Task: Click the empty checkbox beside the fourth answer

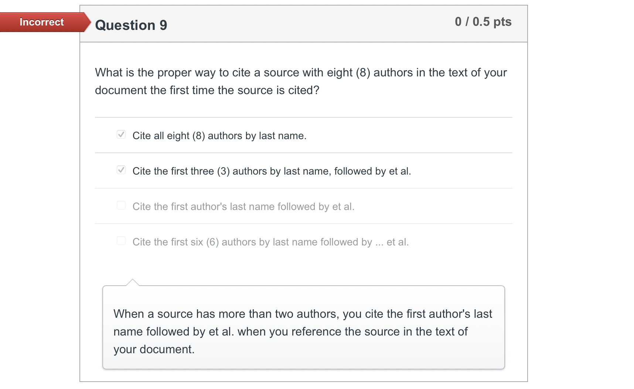Action: [121, 241]
